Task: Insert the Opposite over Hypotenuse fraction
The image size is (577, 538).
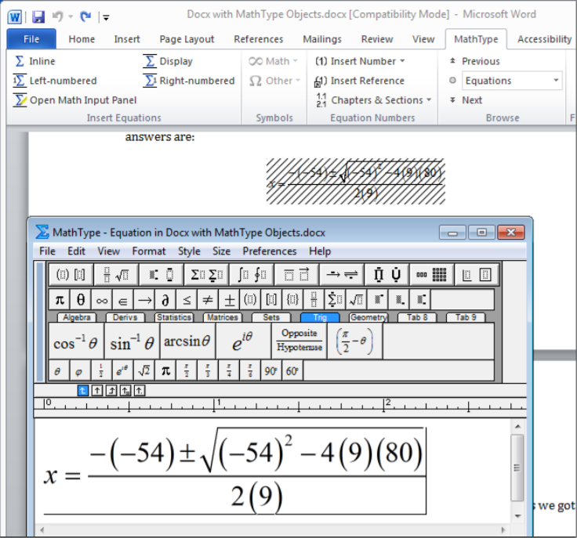Action: pyautogui.click(x=299, y=341)
